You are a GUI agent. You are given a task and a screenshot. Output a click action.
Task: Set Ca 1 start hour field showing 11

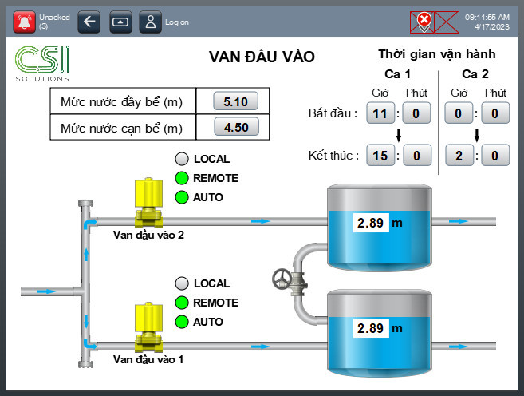pos(381,114)
